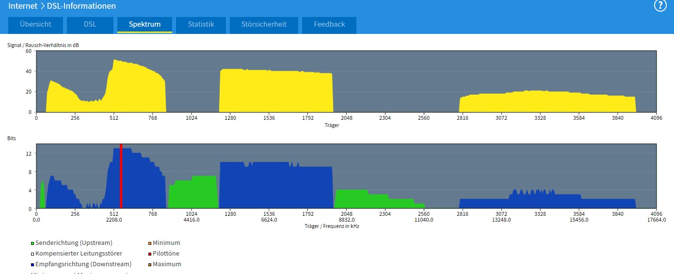Open the Störsicherheit tab

pos(264,24)
